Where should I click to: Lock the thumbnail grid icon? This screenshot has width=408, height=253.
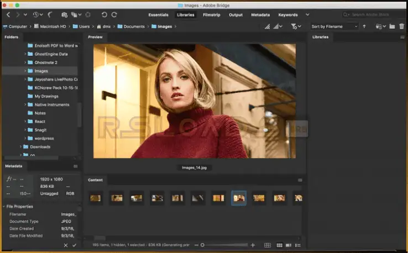coord(268,245)
